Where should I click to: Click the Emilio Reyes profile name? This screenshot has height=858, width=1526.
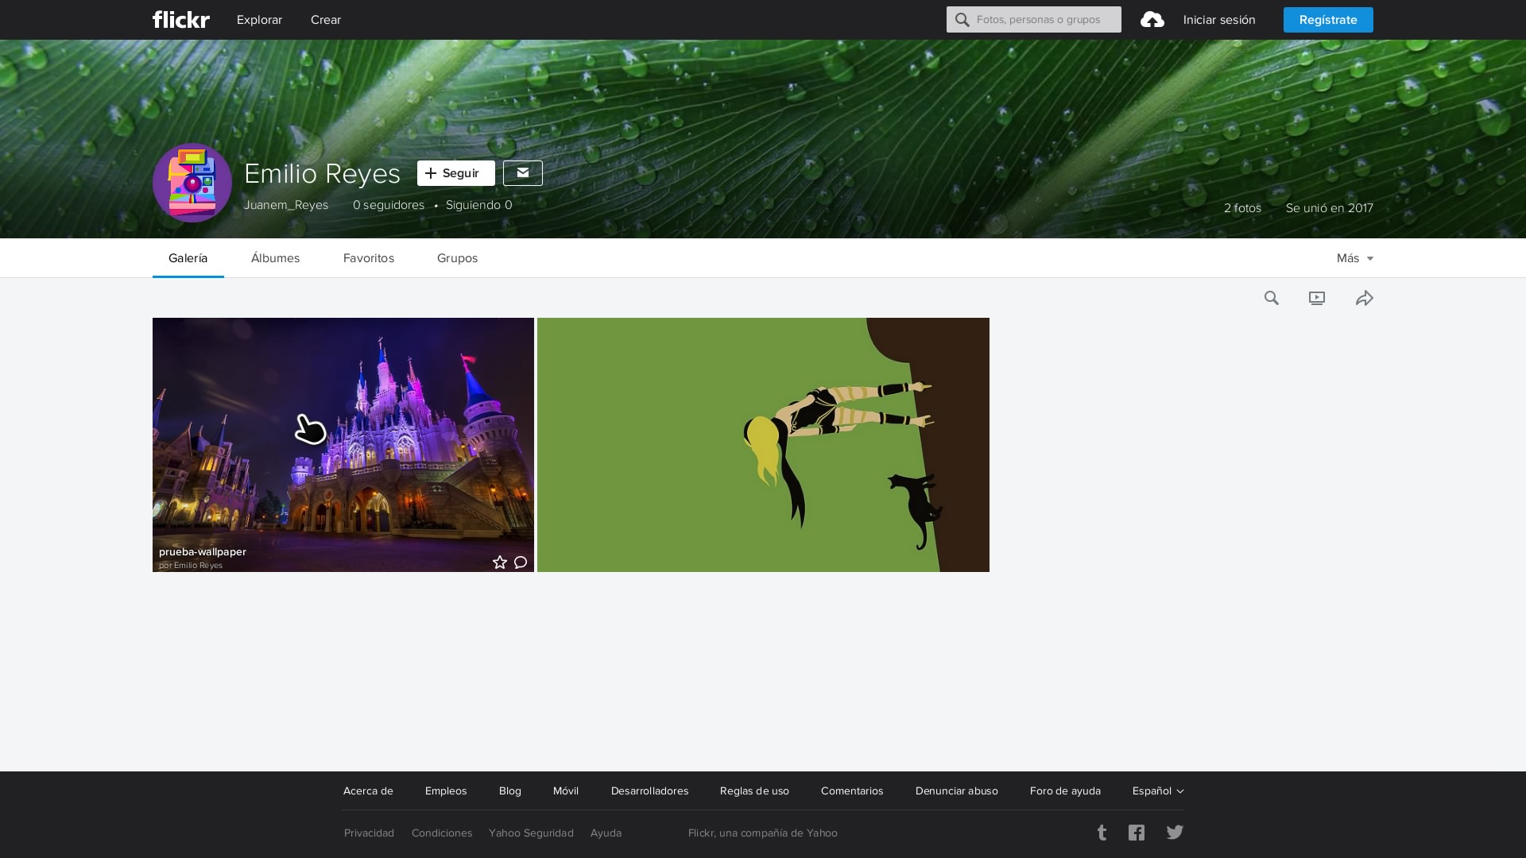pos(322,173)
